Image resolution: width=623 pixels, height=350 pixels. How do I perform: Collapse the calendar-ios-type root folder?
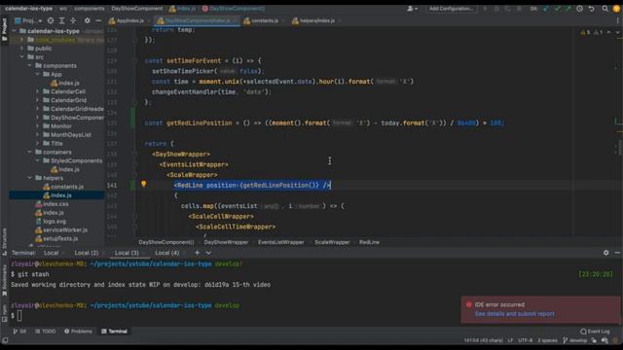tap(15, 31)
